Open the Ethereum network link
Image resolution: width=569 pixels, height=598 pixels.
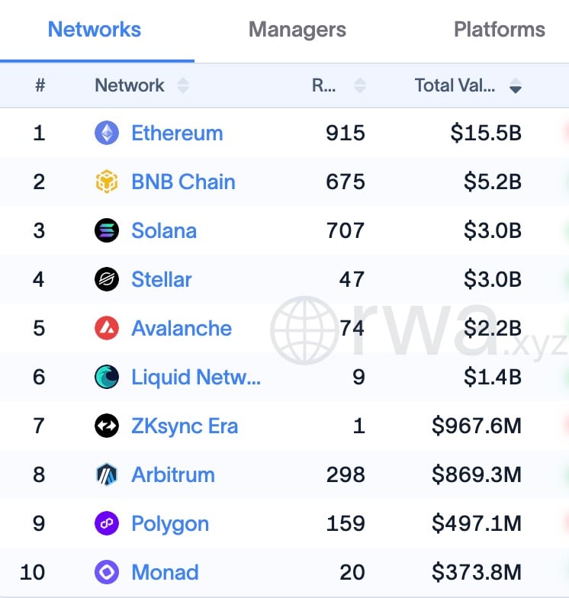(x=177, y=133)
